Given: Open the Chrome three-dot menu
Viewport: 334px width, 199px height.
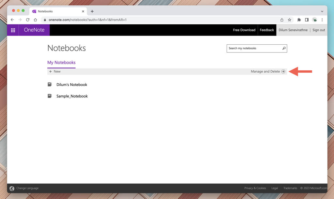Looking at the screenshot, I should (x=322, y=20).
